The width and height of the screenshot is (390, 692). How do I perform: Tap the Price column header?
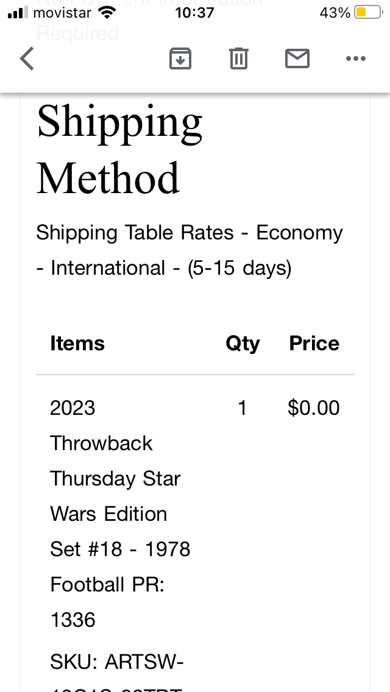coord(314,344)
